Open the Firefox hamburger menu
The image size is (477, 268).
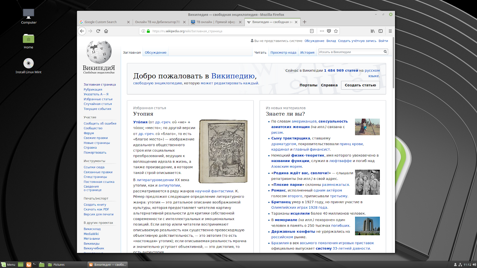coord(390,31)
